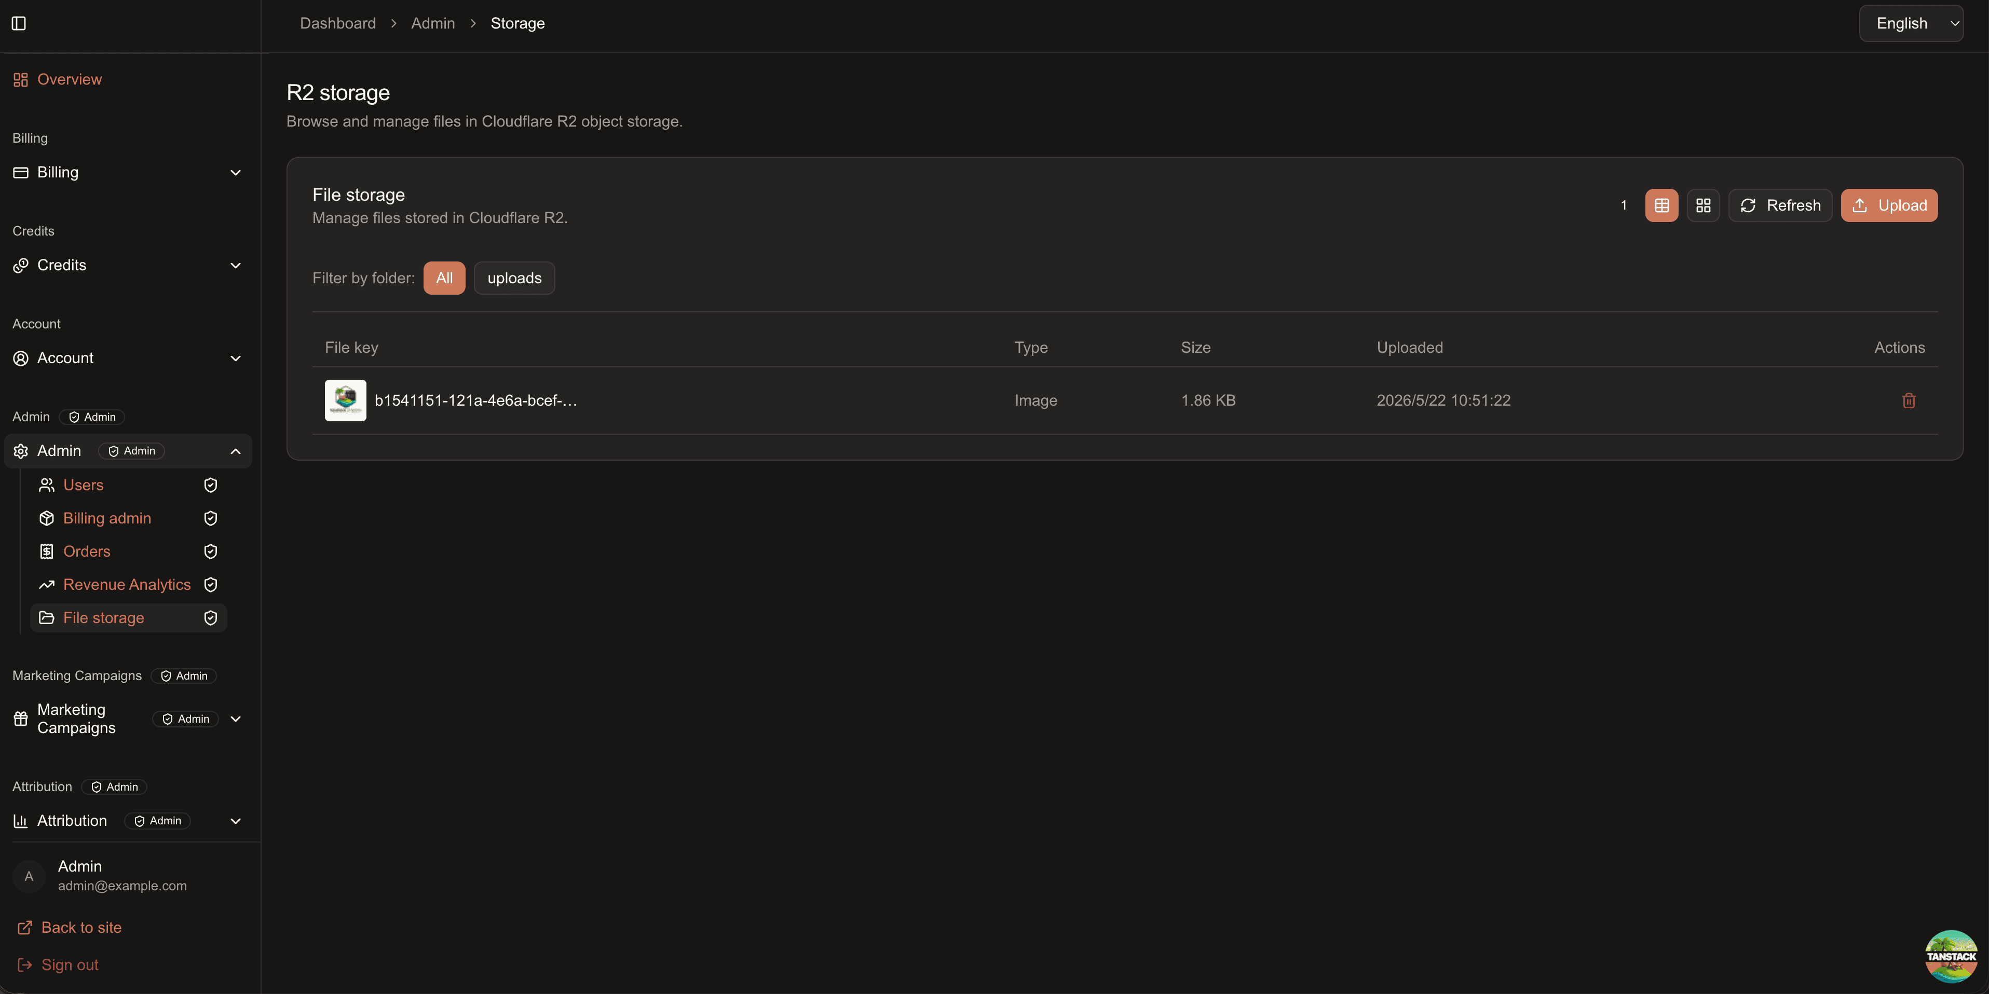Click the shield icon beside Orders
Viewport: 1989px width, 994px height.
coord(210,551)
